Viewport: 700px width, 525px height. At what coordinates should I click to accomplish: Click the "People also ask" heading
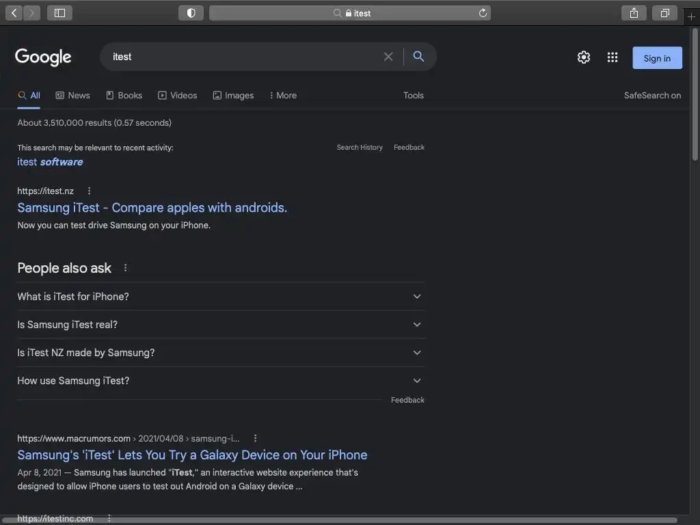click(64, 268)
